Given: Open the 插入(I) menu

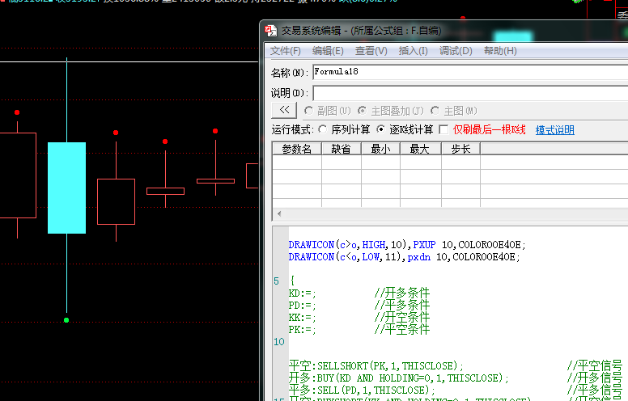Looking at the screenshot, I should (x=413, y=51).
